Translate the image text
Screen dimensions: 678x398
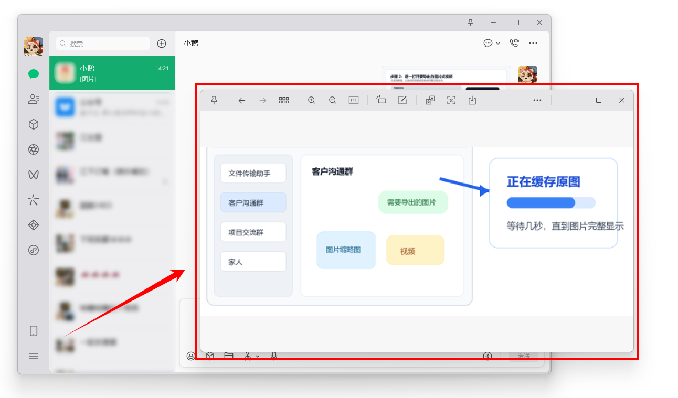tap(430, 100)
